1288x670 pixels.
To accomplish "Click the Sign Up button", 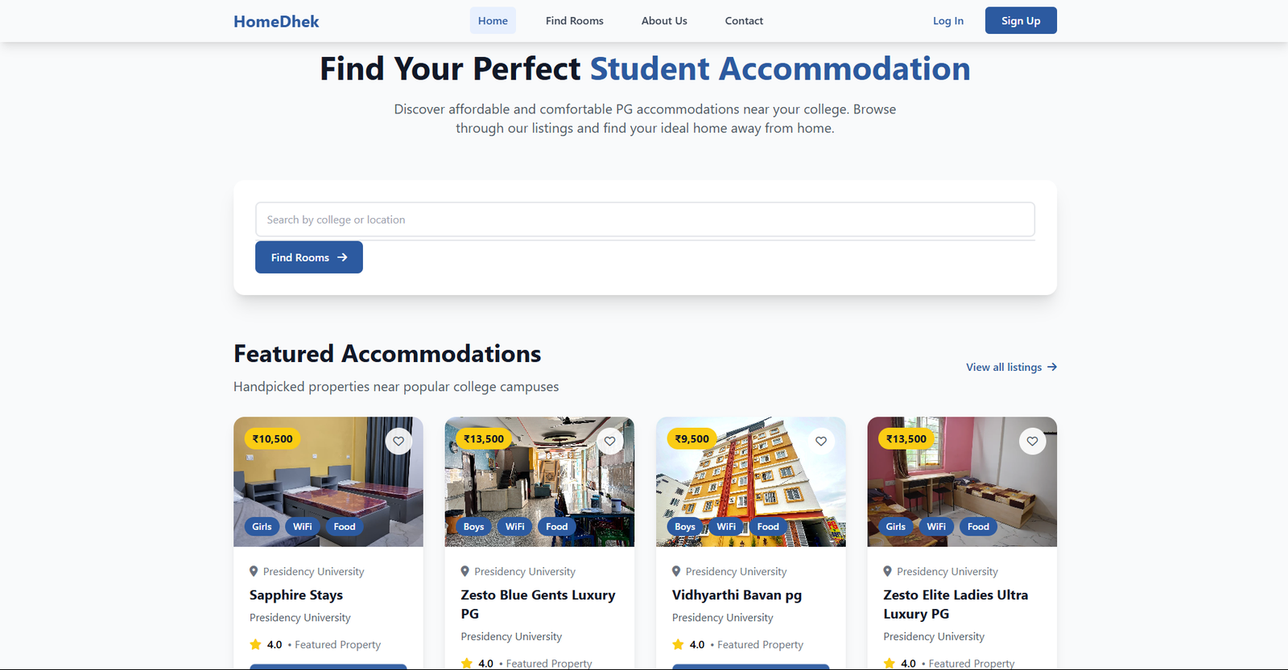I will [1020, 20].
